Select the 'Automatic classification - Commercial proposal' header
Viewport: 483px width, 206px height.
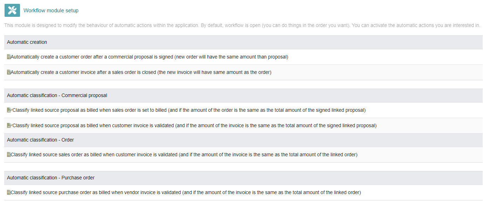(x=243, y=95)
